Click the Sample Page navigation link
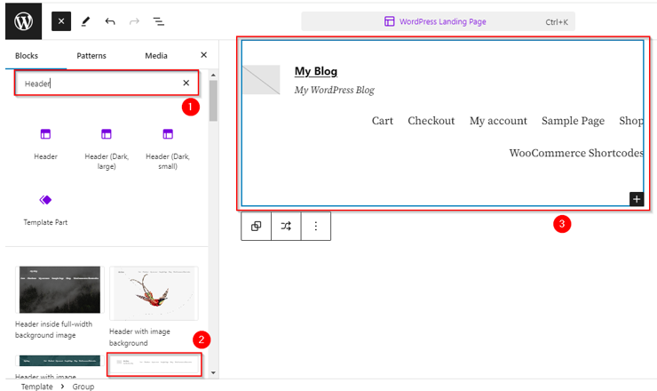This screenshot has width=657, height=391. click(573, 121)
